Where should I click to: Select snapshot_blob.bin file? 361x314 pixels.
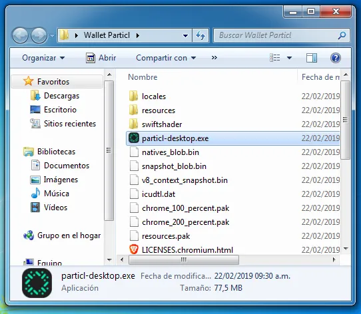pyautogui.click(x=174, y=166)
